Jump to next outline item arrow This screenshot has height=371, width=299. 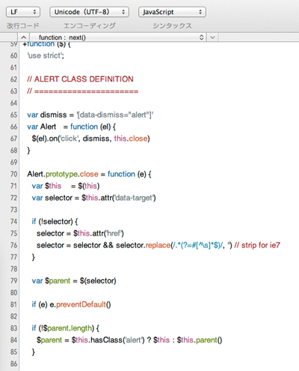[212, 37]
